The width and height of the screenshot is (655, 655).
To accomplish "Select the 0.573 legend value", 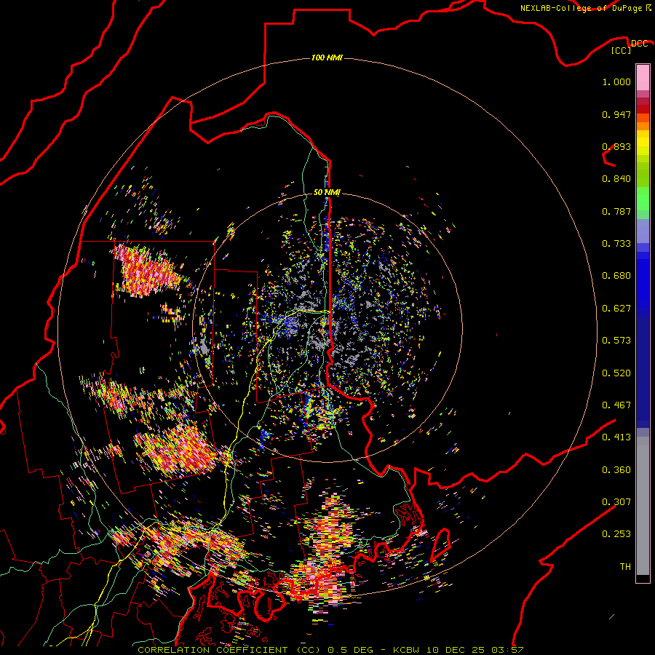I will tap(616, 341).
